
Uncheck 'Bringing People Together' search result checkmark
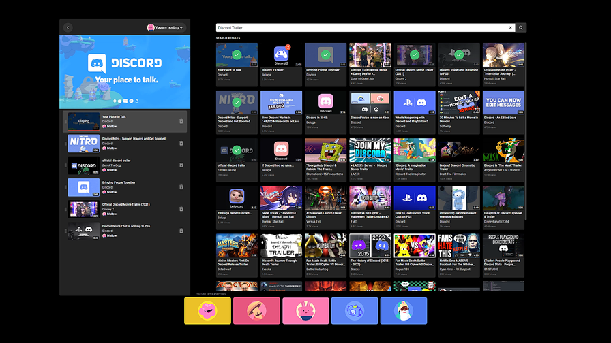(x=325, y=55)
